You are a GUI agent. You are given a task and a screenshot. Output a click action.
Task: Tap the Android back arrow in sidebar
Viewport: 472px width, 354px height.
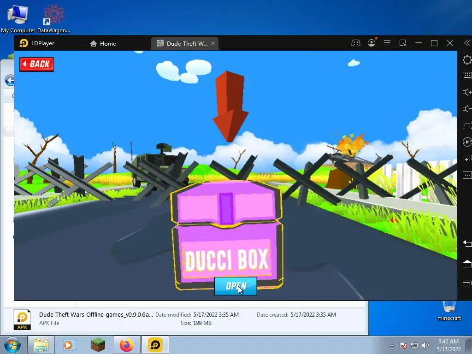(467, 242)
